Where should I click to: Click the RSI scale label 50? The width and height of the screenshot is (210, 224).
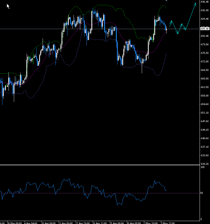201,193
